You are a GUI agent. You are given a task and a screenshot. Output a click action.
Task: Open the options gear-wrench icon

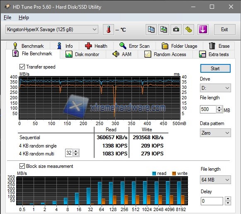tap(188, 30)
